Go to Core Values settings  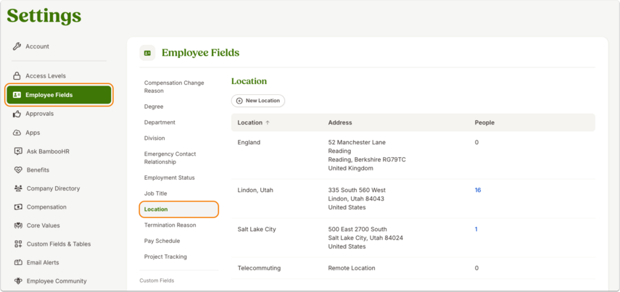[43, 225]
